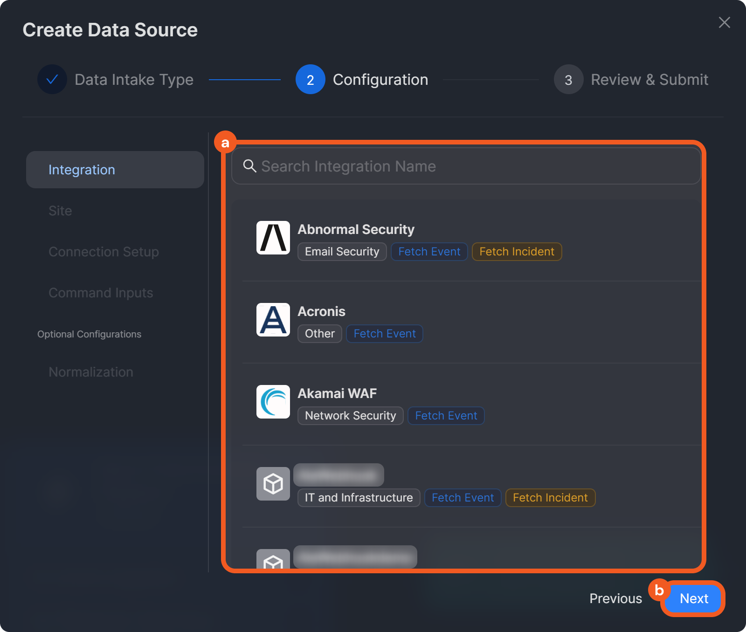This screenshot has width=746, height=632.
Task: Click the step 3 Review & Submit circle
Action: (568, 79)
